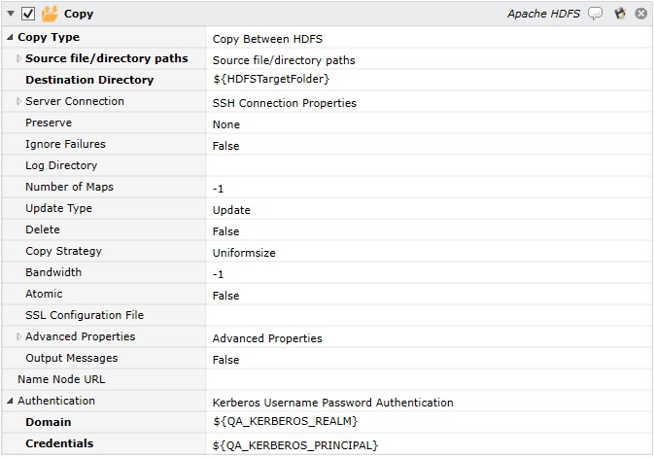Select the Copy Strategy Uniformsize value

point(428,253)
